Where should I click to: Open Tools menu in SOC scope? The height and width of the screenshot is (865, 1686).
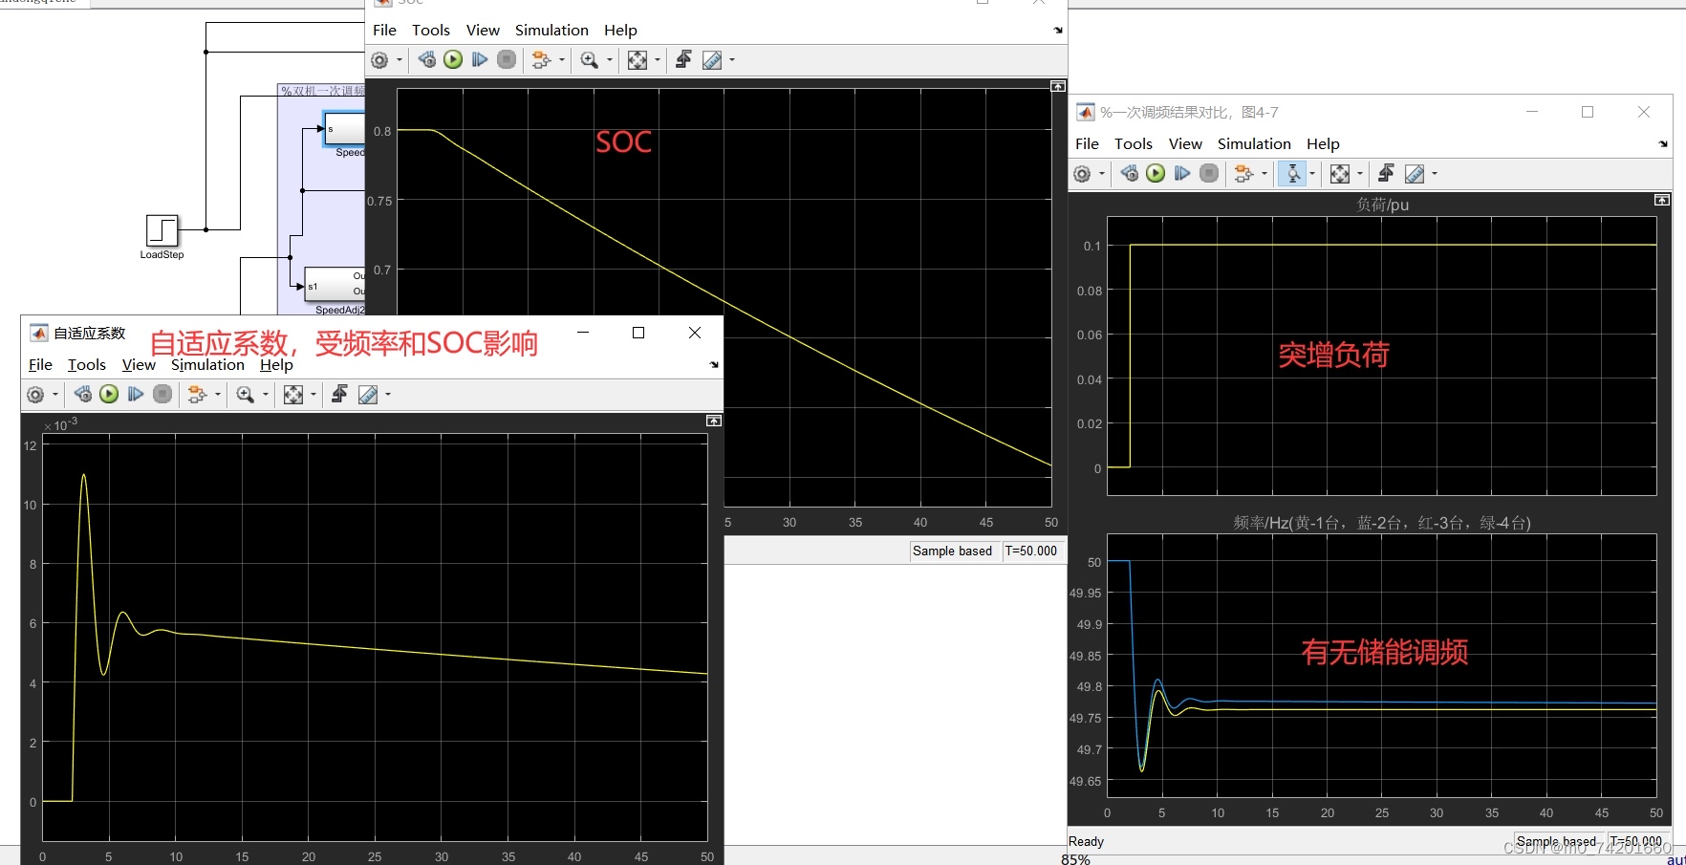point(431,31)
